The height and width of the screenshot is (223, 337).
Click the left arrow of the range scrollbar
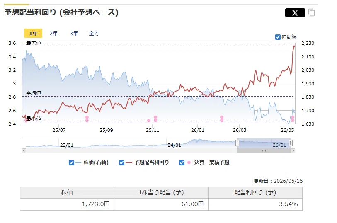pyautogui.click(x=24, y=151)
